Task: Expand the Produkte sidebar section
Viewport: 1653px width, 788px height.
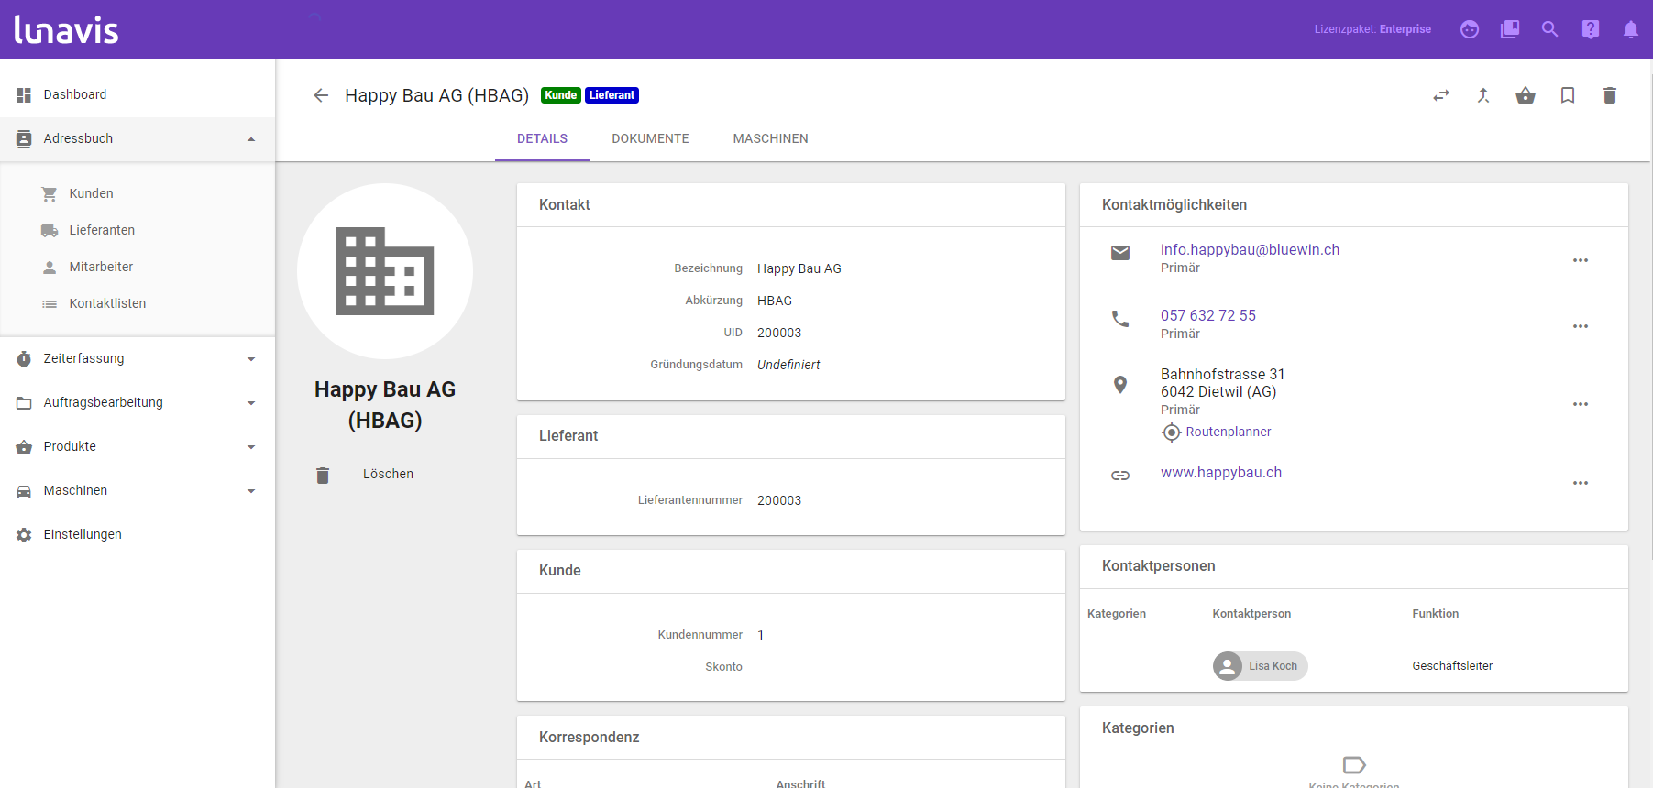Action: pyautogui.click(x=251, y=447)
